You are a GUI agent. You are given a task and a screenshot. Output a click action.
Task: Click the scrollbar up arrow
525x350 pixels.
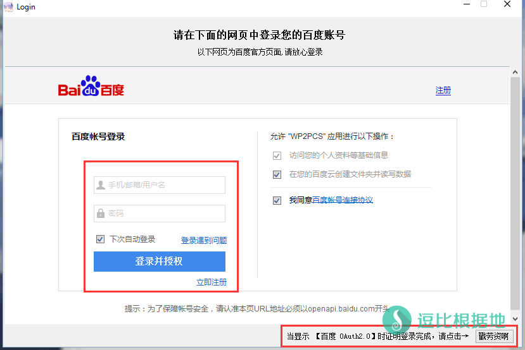[515, 72]
